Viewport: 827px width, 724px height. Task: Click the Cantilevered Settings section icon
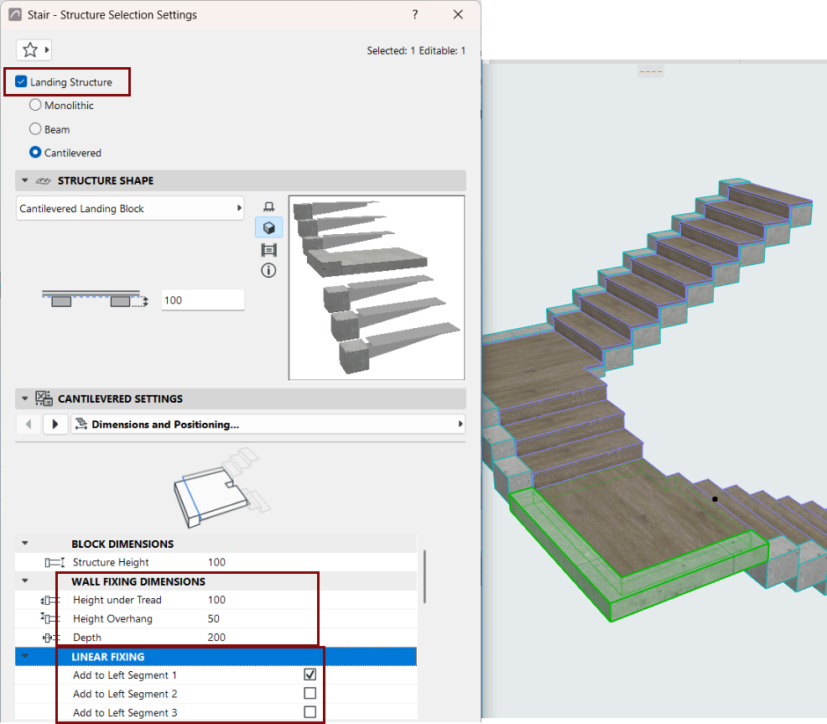[44, 398]
